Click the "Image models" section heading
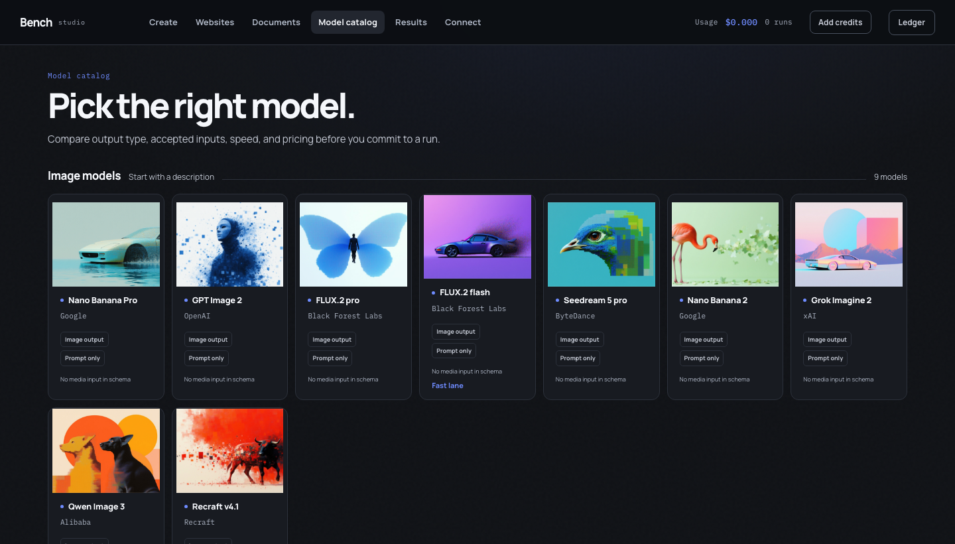Viewport: 955px width, 544px height. pos(84,176)
